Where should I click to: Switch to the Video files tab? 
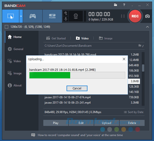tap(82, 38)
